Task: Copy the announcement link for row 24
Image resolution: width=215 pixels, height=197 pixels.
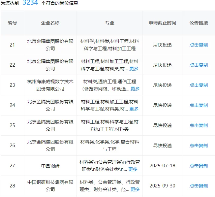Action: click(x=199, y=105)
